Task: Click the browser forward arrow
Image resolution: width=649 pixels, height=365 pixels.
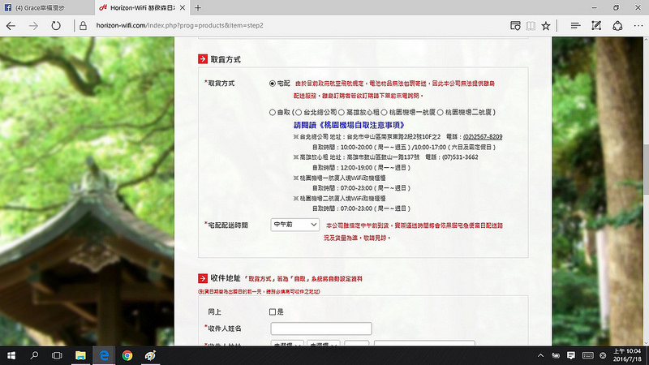Action: (x=33, y=26)
